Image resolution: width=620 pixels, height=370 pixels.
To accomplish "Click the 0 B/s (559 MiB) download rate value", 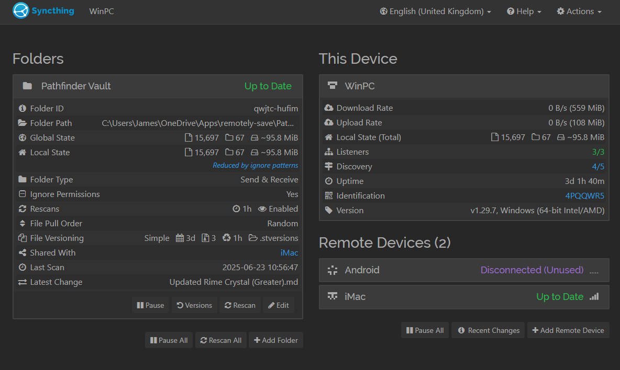I will 576,108.
